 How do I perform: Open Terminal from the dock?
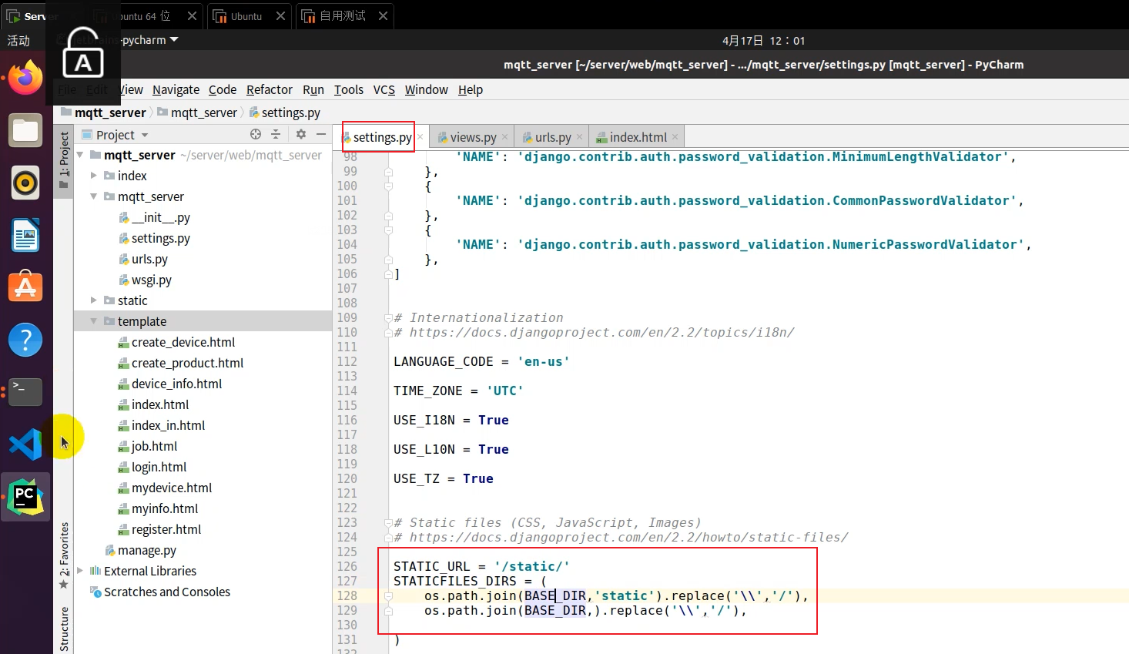pos(25,392)
